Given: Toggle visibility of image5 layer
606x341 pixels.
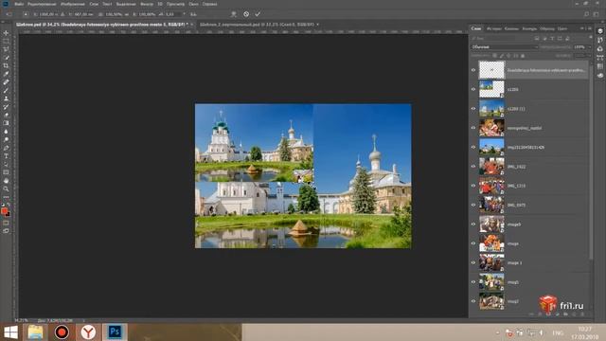Looking at the screenshot, I should (x=473, y=224).
